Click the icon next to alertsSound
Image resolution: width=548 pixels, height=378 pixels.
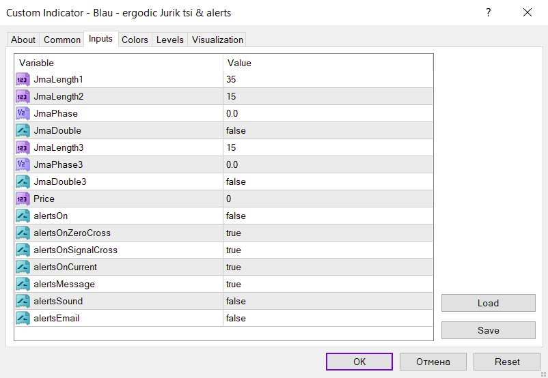(x=23, y=301)
